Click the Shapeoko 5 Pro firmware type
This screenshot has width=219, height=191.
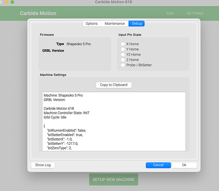click(x=78, y=44)
